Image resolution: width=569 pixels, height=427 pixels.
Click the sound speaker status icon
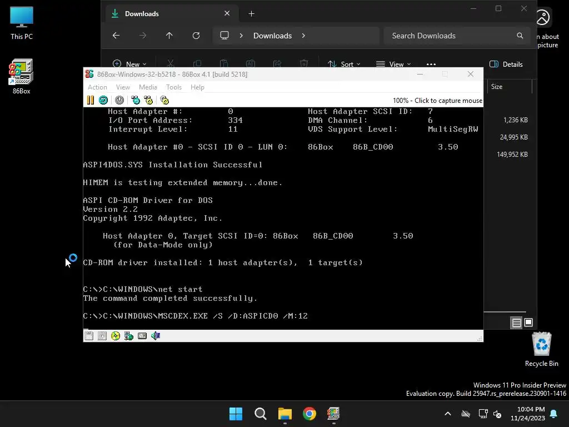pyautogui.click(x=156, y=336)
